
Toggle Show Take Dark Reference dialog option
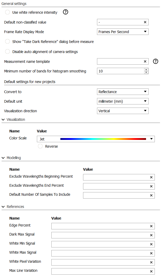(8, 42)
